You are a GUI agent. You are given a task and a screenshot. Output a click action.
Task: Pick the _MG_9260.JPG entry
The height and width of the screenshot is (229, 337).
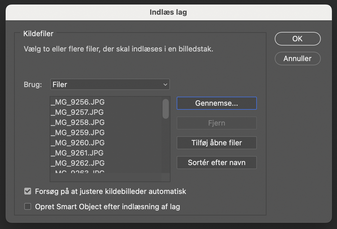coord(78,143)
